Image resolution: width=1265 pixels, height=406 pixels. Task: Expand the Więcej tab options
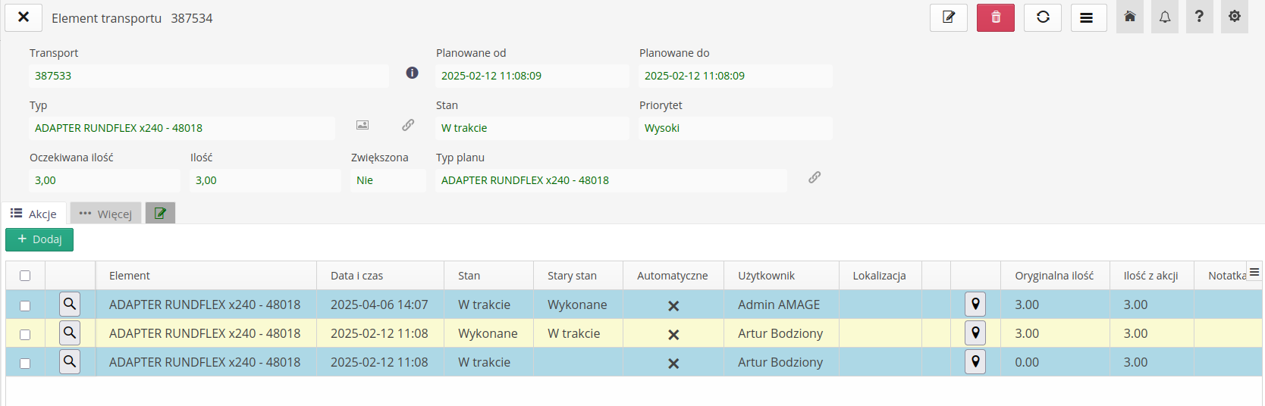[x=106, y=214]
